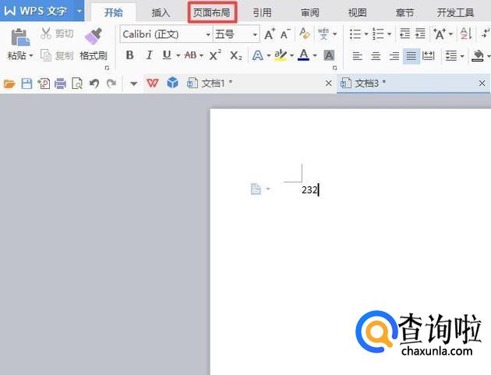
Task: Open the font size dropdown
Action: pyautogui.click(x=254, y=34)
